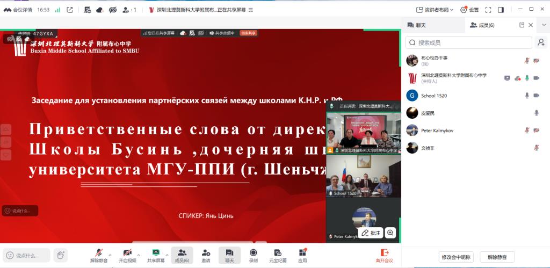
Task: Turn on video (开启视频) in toolbar
Action: coord(127,256)
